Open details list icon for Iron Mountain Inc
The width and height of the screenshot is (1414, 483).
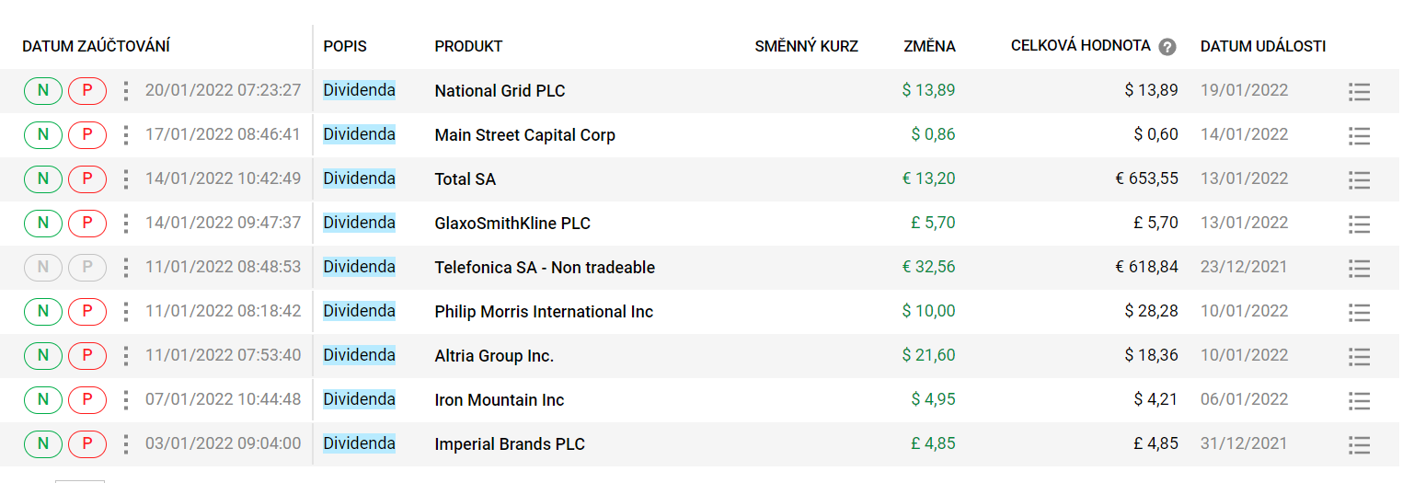tap(1359, 400)
